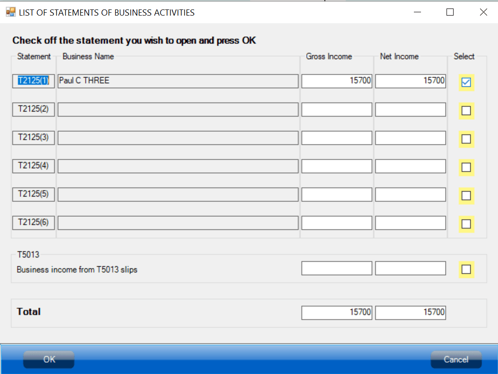The image size is (498, 374).
Task: Open the T2125(6) statement button
Action: [x=33, y=222]
